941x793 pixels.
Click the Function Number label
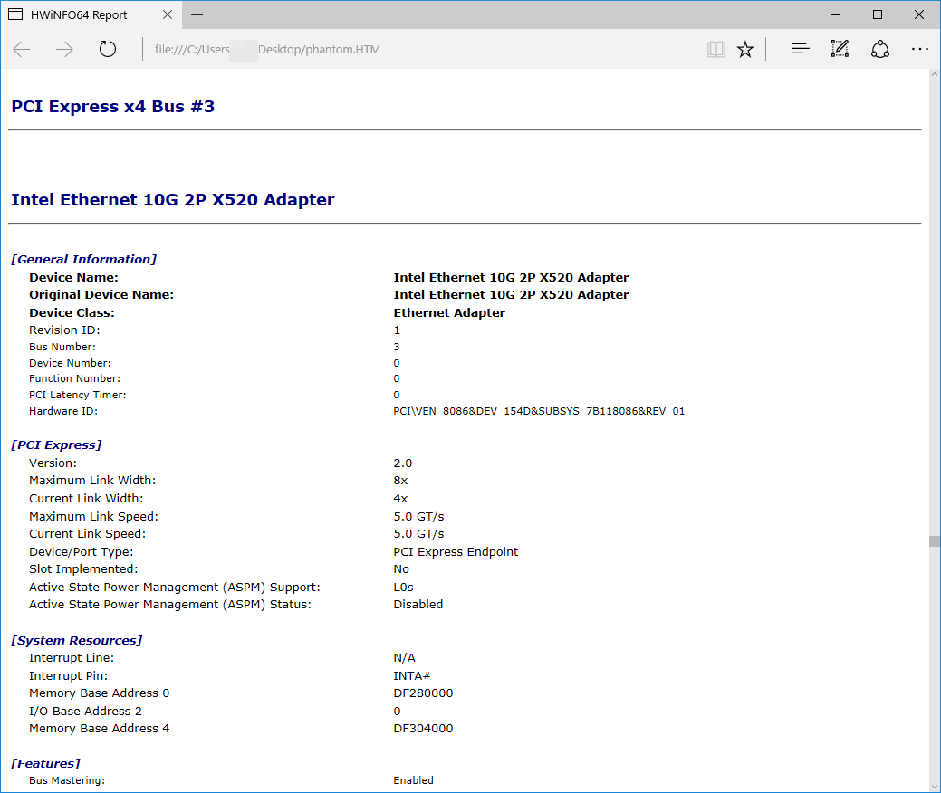coord(75,378)
